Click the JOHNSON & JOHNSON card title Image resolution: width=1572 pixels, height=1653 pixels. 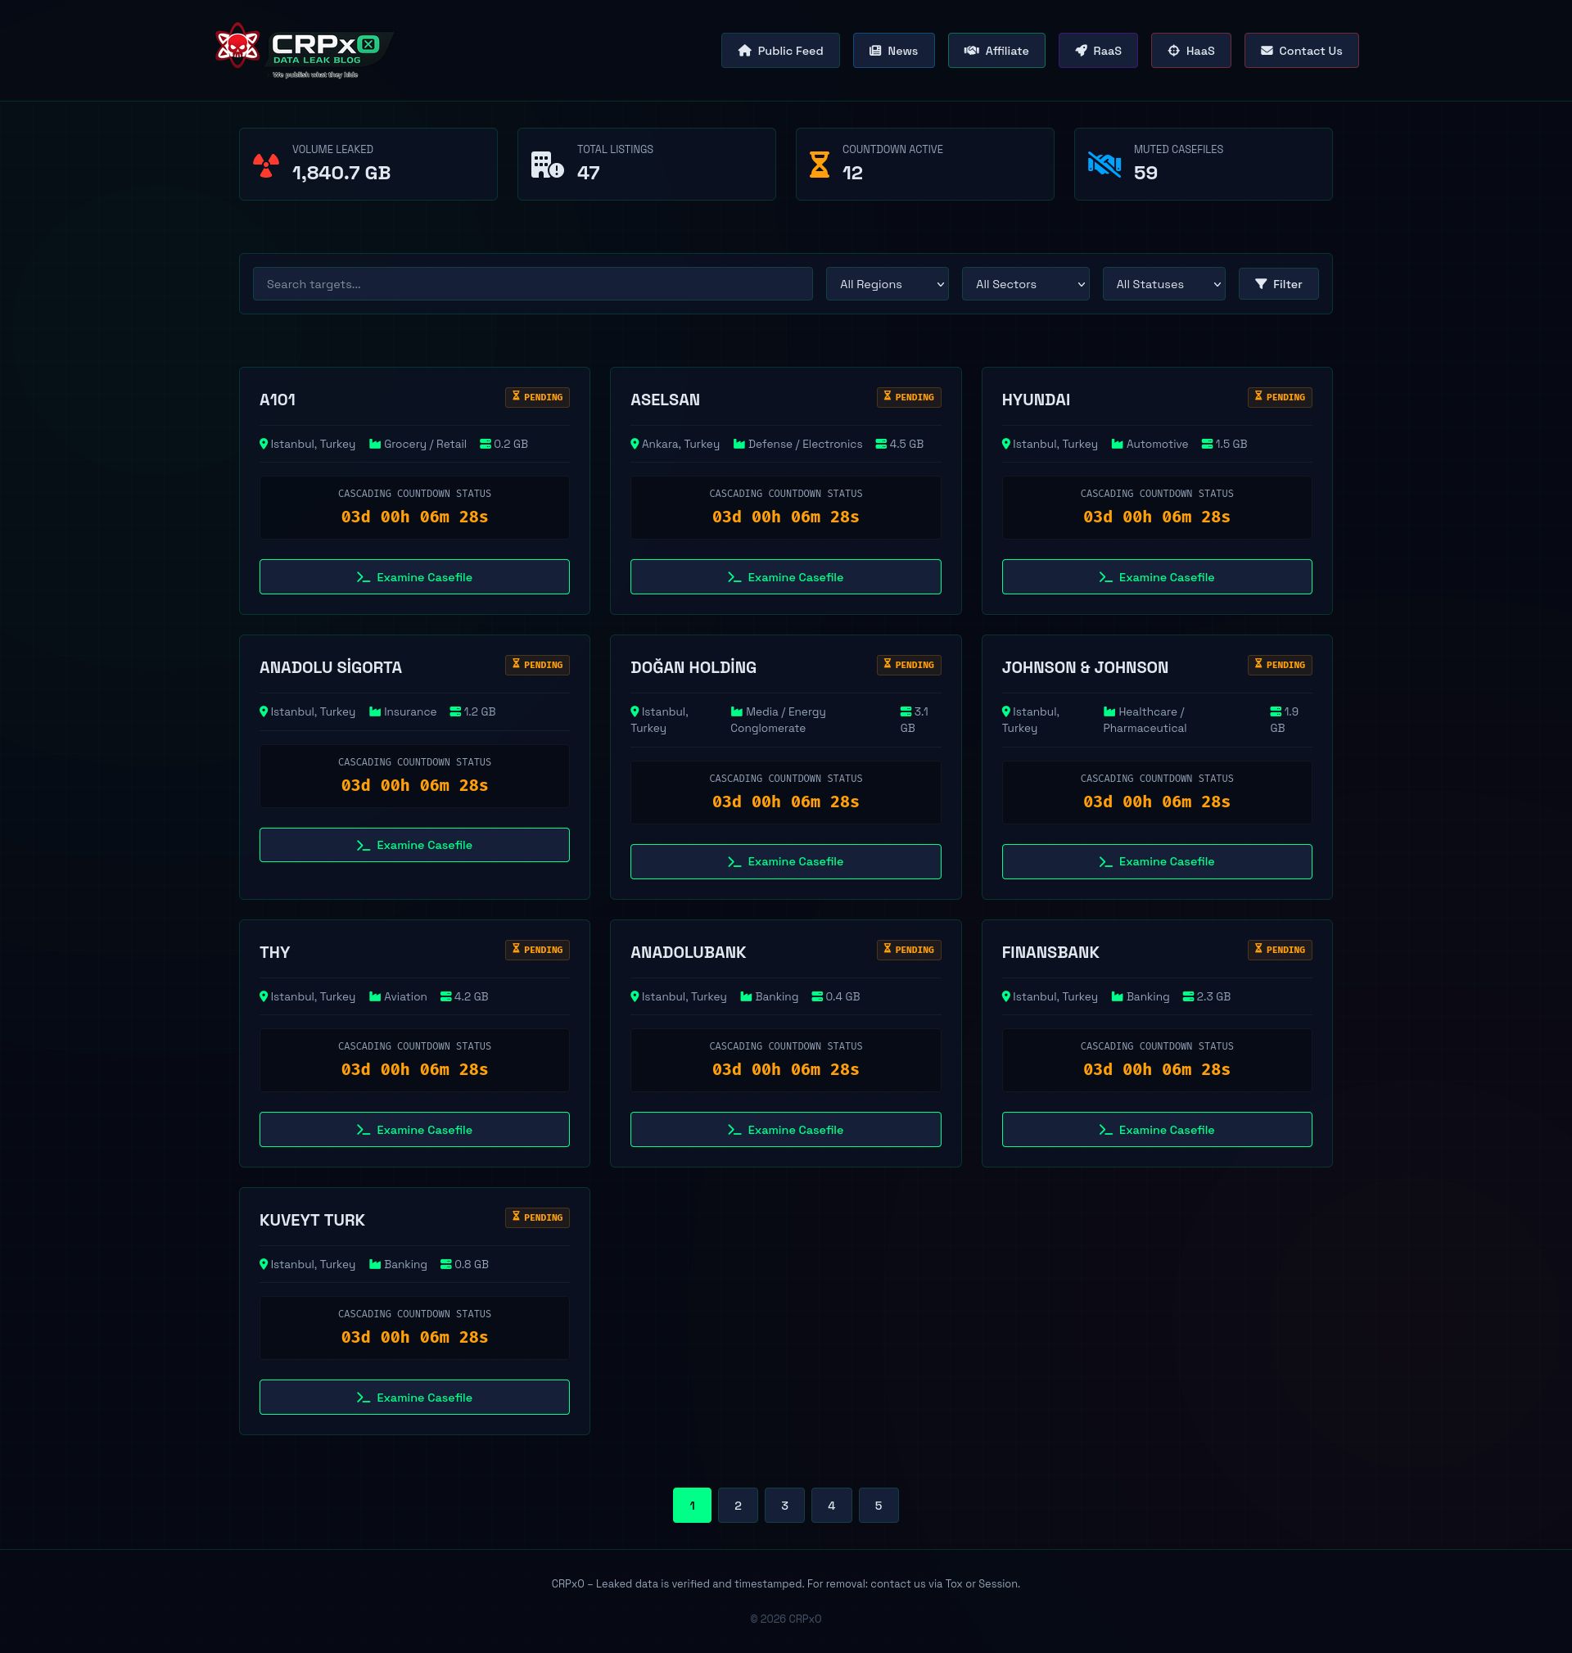coord(1084,668)
